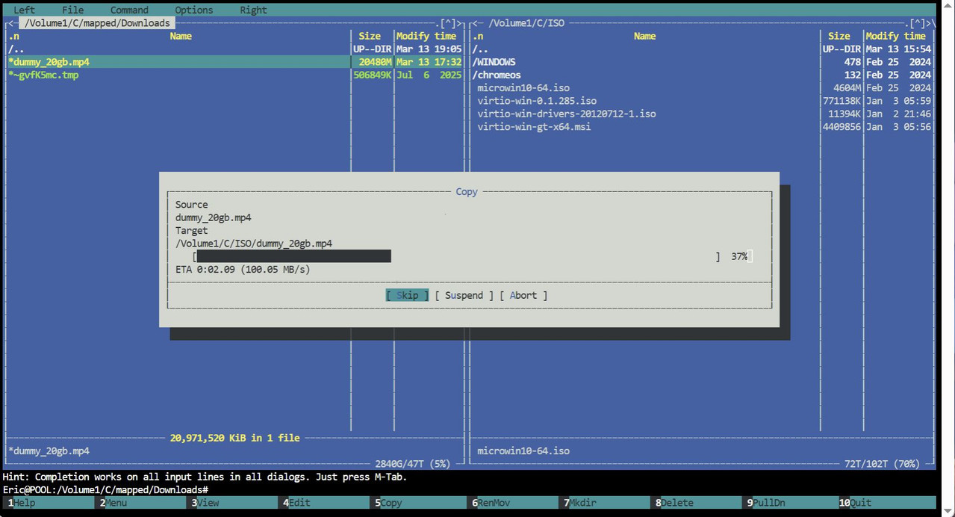Open the Command menu
Image resolution: width=955 pixels, height=517 pixels.
point(129,10)
